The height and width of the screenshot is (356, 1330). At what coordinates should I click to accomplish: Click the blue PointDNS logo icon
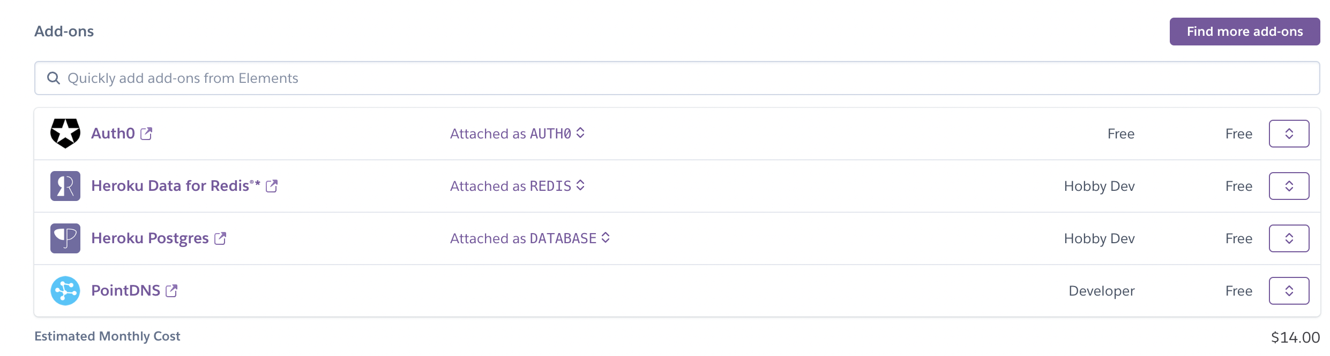pyautogui.click(x=64, y=290)
